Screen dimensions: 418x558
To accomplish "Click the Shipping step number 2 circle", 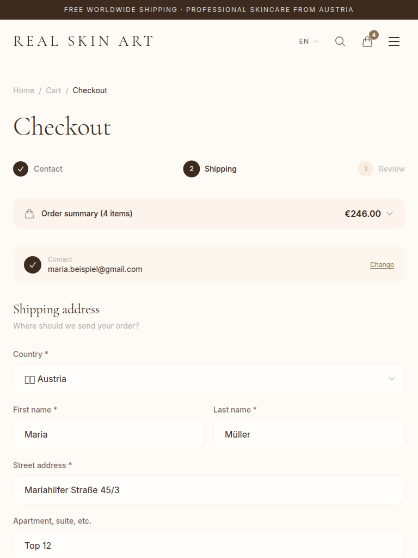I will pos(192,169).
